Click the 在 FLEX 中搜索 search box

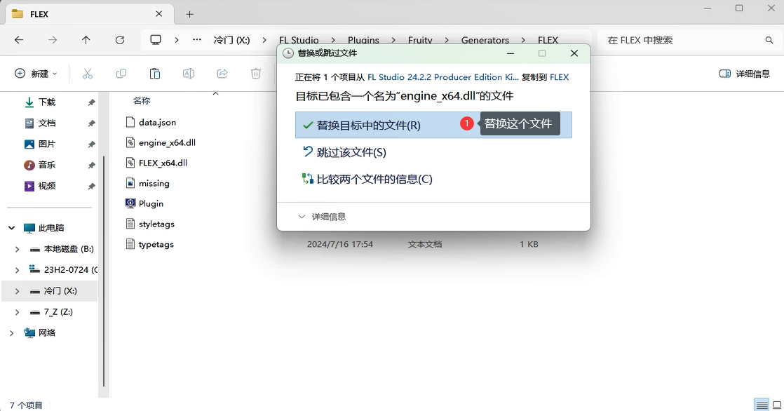pos(689,40)
